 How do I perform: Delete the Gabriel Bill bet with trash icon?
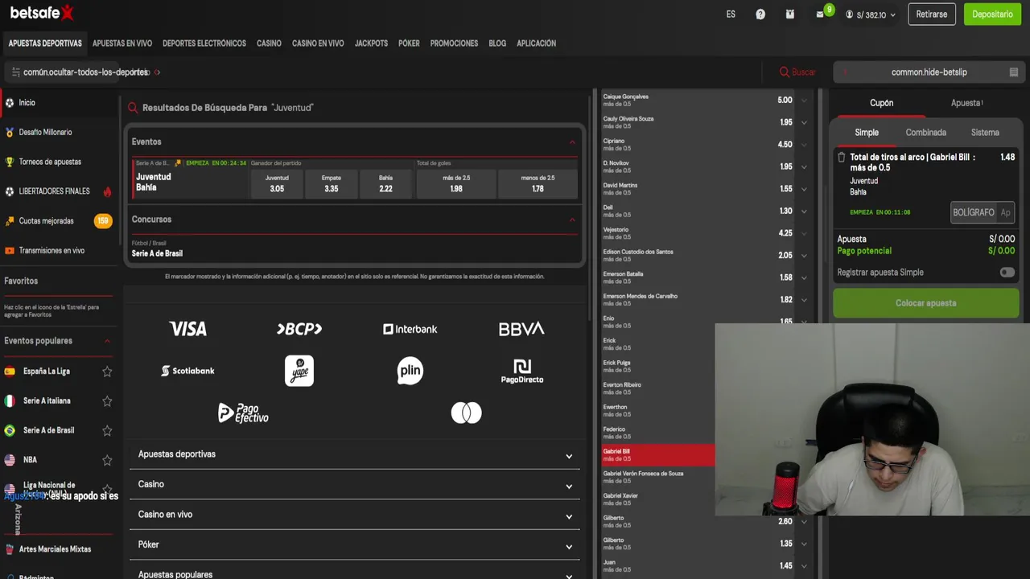click(842, 158)
